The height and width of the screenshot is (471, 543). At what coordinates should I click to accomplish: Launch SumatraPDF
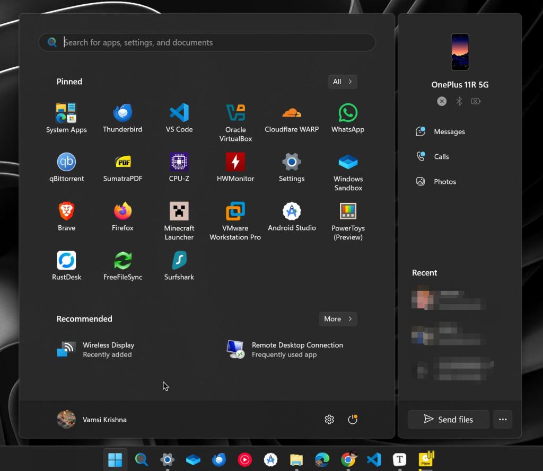(x=122, y=167)
